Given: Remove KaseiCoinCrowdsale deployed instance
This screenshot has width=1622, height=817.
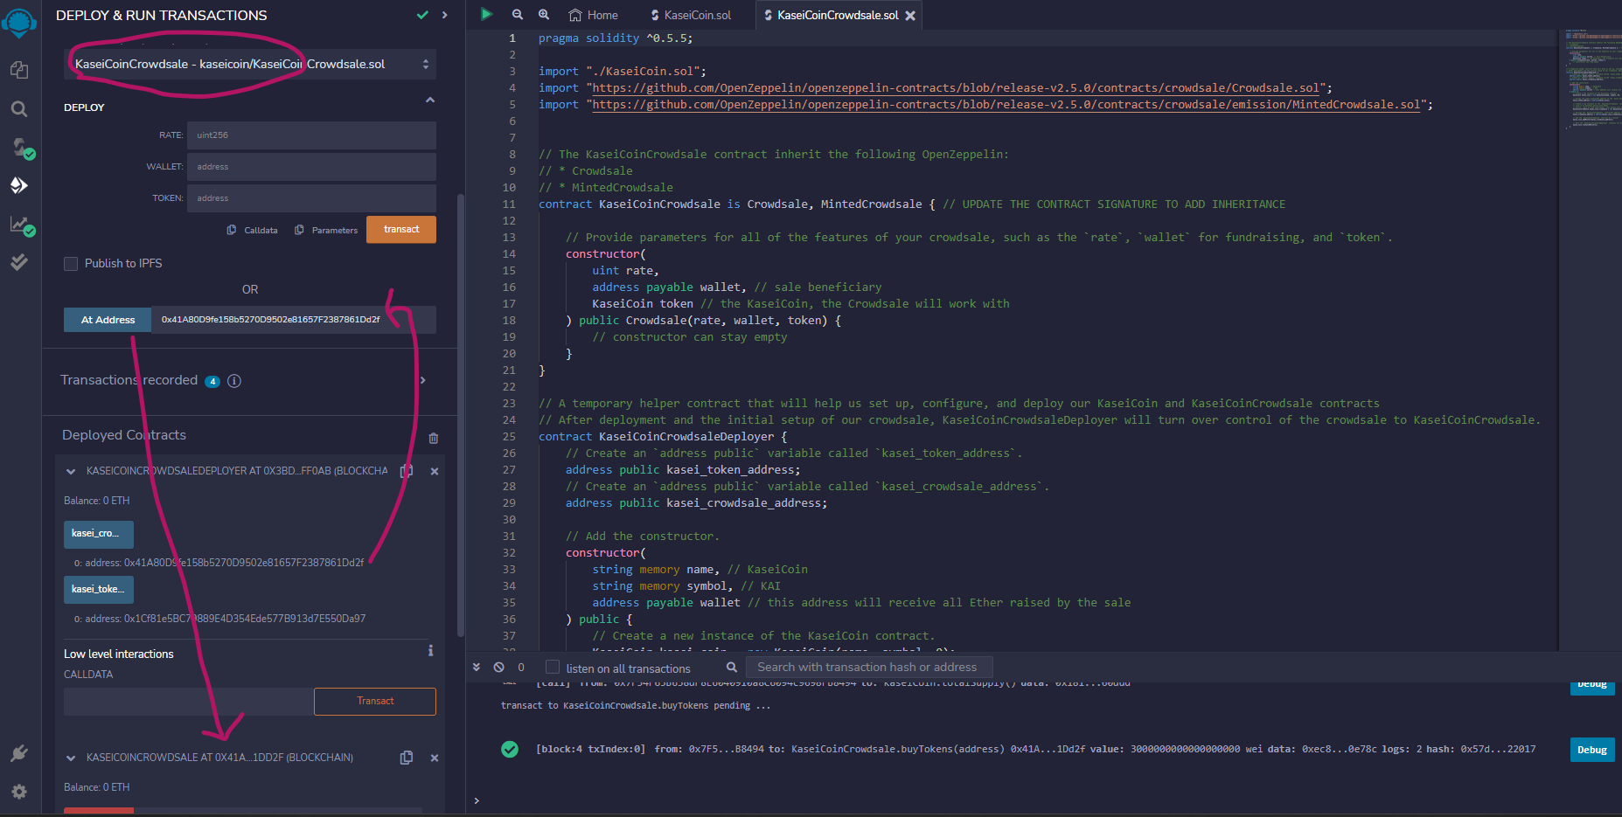Looking at the screenshot, I should (435, 758).
